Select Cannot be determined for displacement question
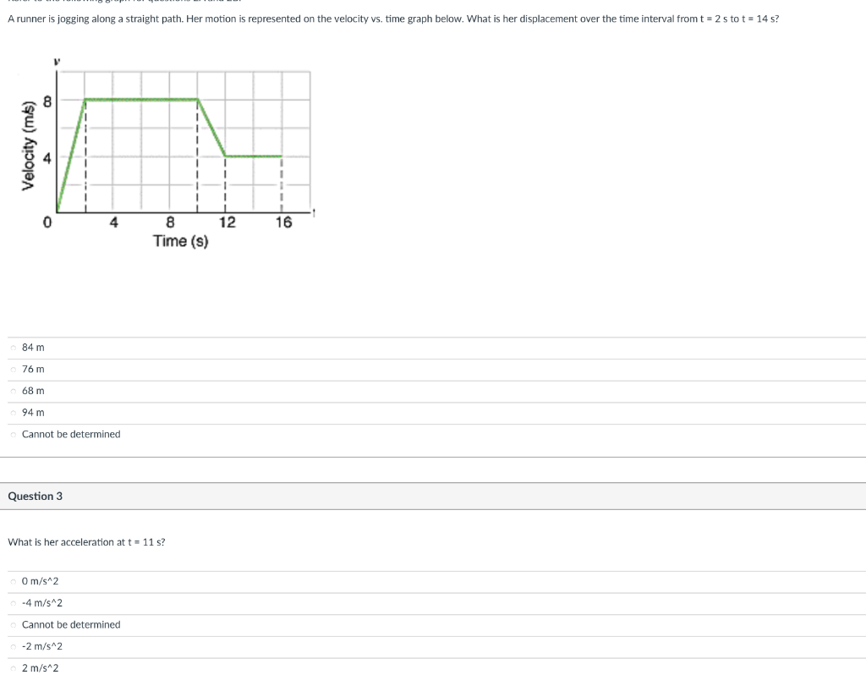The width and height of the screenshot is (866, 686). coord(14,435)
